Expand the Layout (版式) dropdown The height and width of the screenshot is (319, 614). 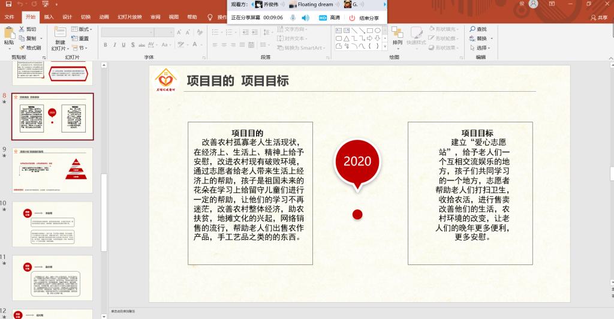(x=83, y=29)
